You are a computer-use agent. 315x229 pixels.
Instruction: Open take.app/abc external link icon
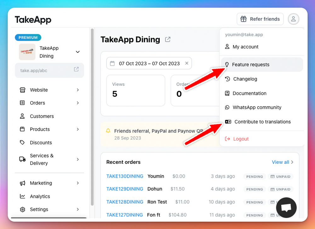(x=76, y=69)
